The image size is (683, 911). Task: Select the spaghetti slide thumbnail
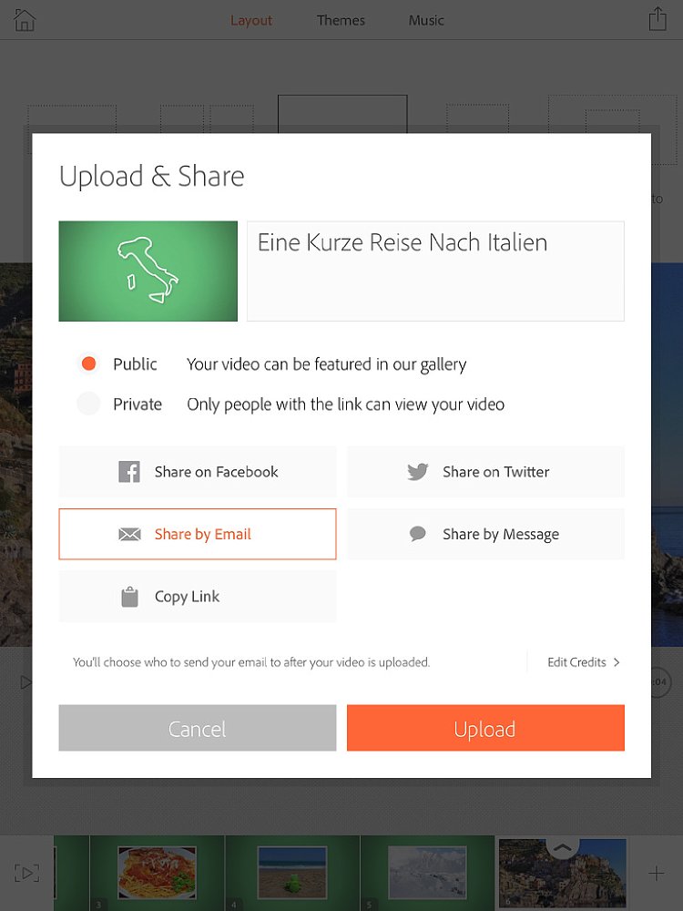(157, 873)
